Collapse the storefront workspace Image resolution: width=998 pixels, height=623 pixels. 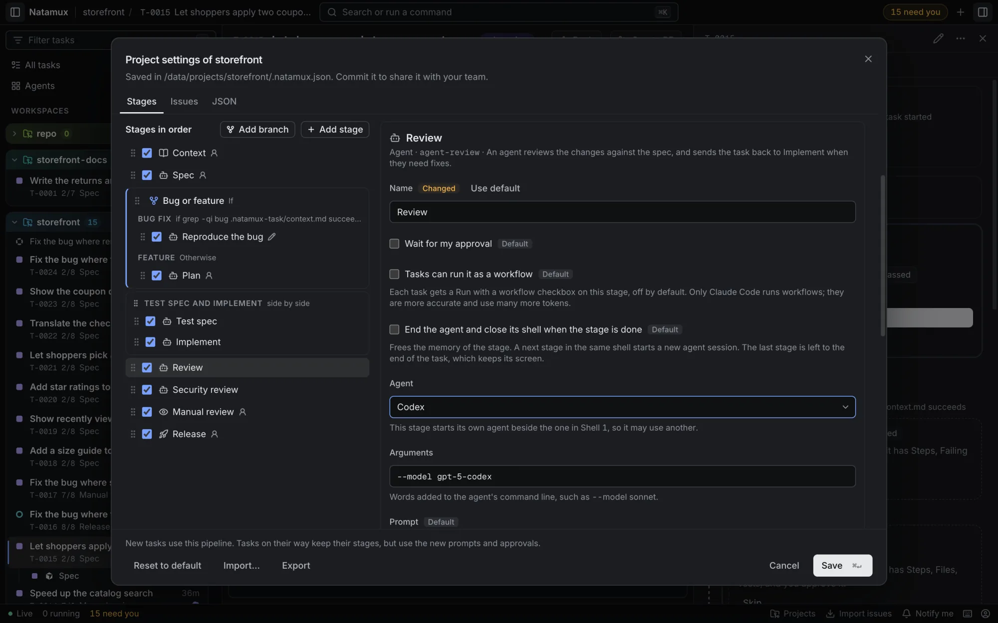14,222
